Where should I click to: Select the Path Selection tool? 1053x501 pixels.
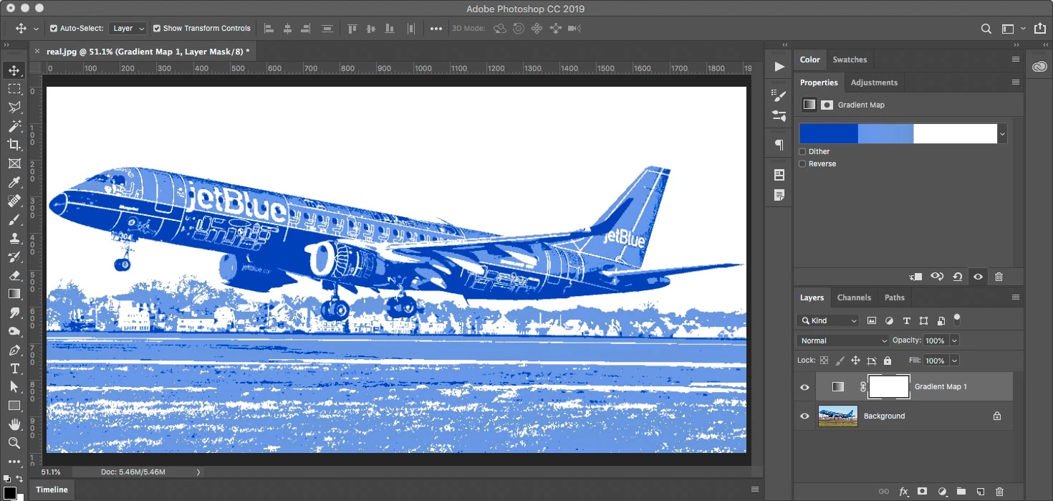[x=14, y=387]
